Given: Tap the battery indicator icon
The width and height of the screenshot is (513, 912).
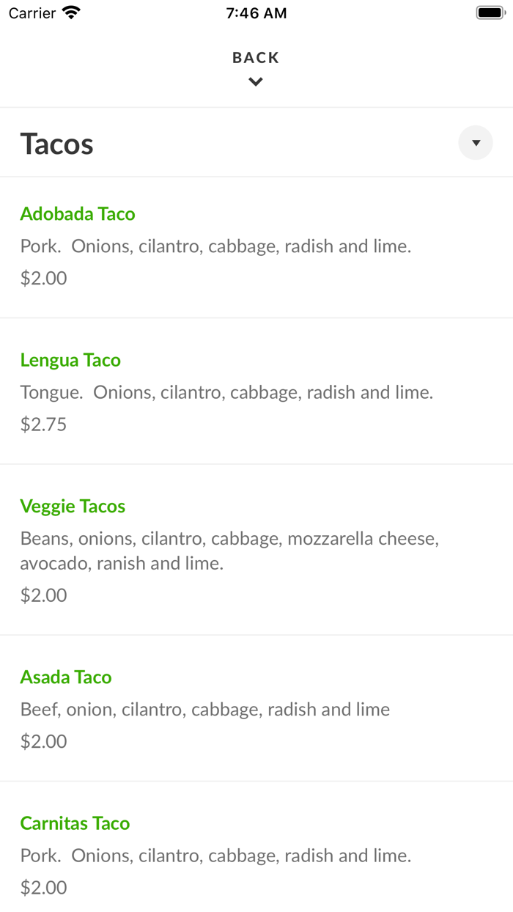Looking at the screenshot, I should [490, 12].
